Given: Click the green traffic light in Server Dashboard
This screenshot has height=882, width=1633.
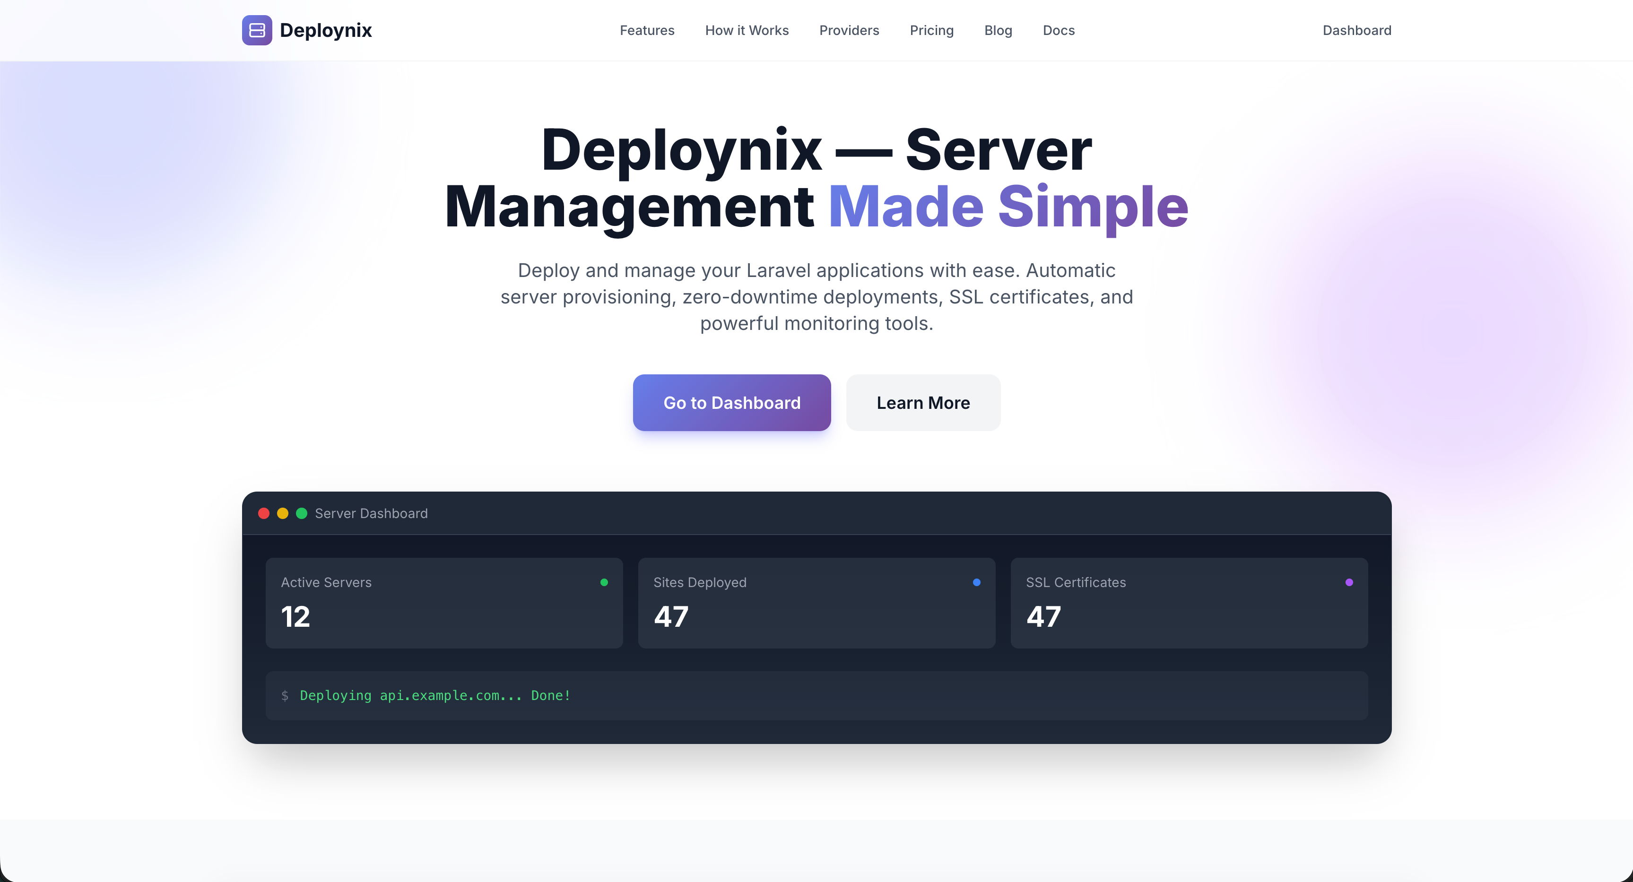Looking at the screenshot, I should [302, 513].
